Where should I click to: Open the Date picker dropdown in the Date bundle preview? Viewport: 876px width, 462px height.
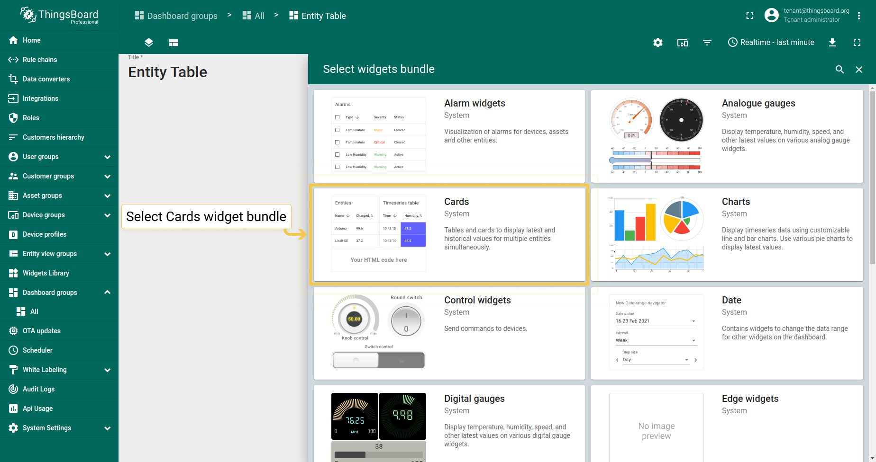click(x=656, y=321)
